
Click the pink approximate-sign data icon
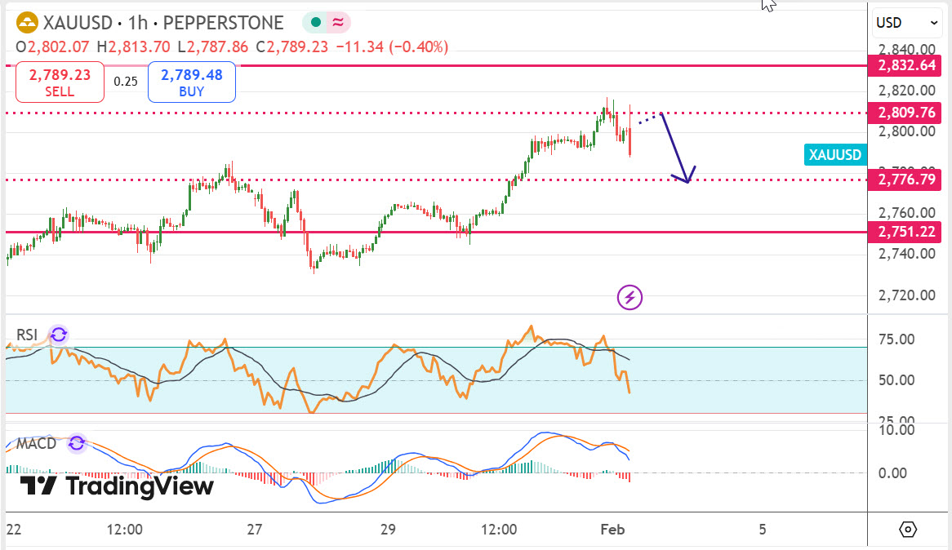[339, 23]
